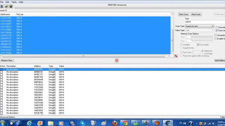Open the Table menu
Viewport: 225px width, 126px height.
tap(14, 2)
